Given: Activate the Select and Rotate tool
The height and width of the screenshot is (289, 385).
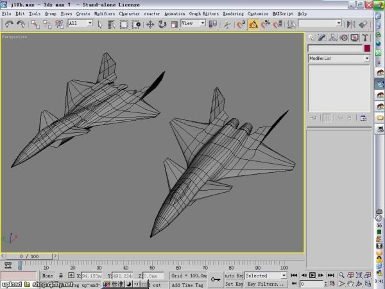Looking at the screenshot, I should click(162, 24).
